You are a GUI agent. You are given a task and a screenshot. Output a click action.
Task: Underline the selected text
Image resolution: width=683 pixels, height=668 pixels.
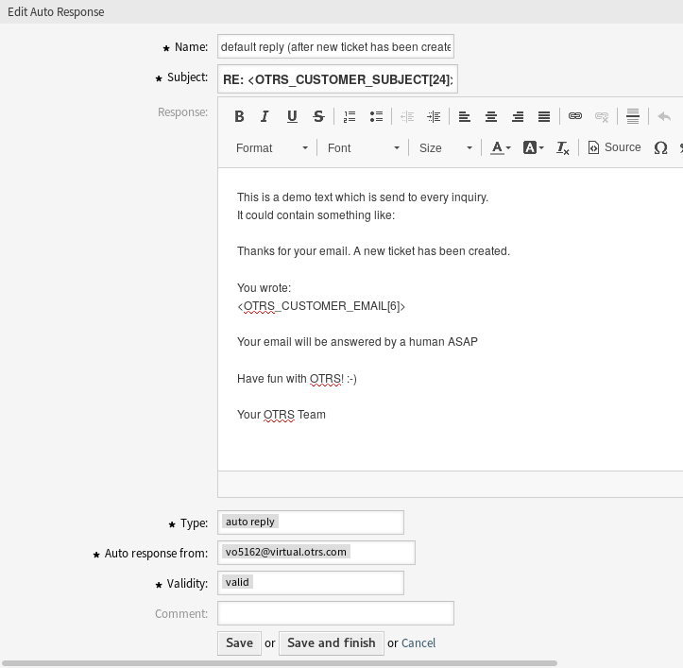pyautogui.click(x=292, y=116)
